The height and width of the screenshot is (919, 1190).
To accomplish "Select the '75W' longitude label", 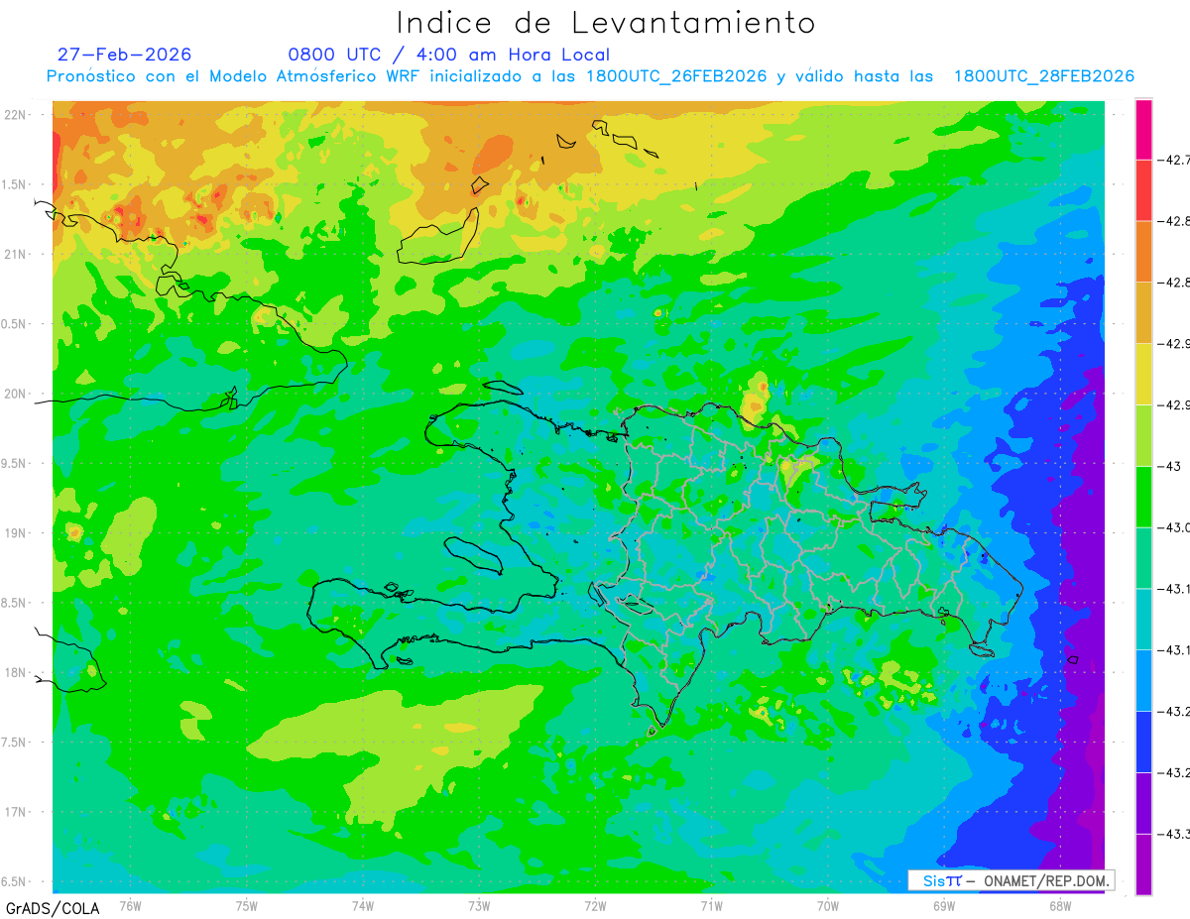I will tap(247, 905).
